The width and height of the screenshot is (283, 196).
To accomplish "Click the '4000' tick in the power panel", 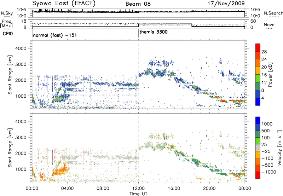I will pyautogui.click(x=21, y=48).
